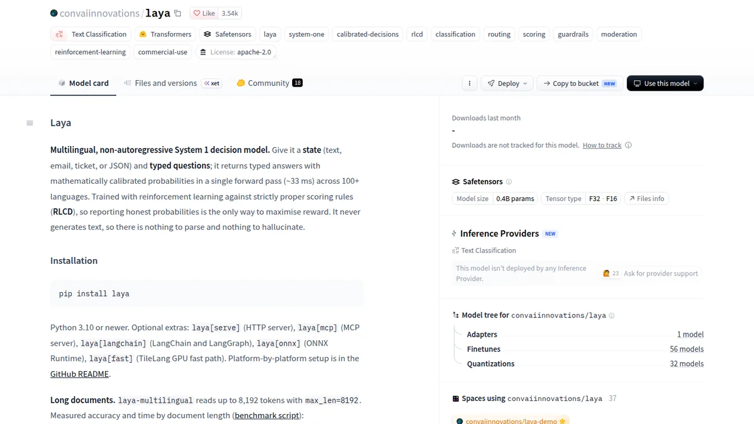Open the likes count 3.54k
The height and width of the screenshot is (424, 754).
[x=230, y=13]
